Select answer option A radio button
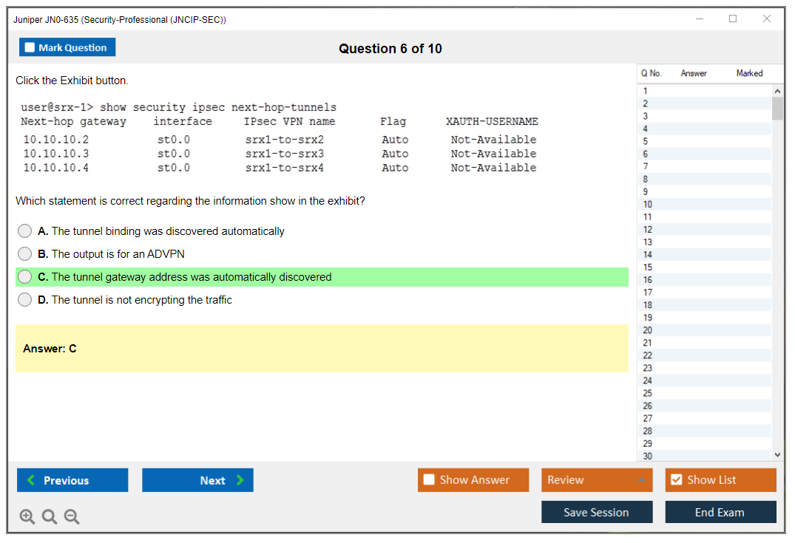 (25, 231)
